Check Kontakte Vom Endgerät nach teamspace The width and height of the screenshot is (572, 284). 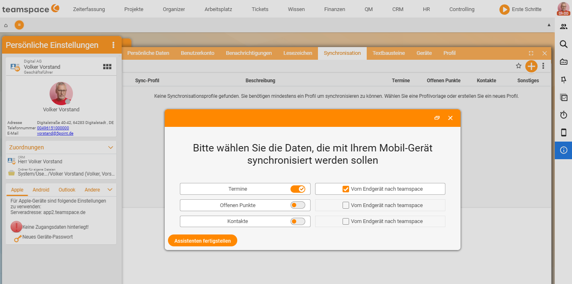[346, 221]
